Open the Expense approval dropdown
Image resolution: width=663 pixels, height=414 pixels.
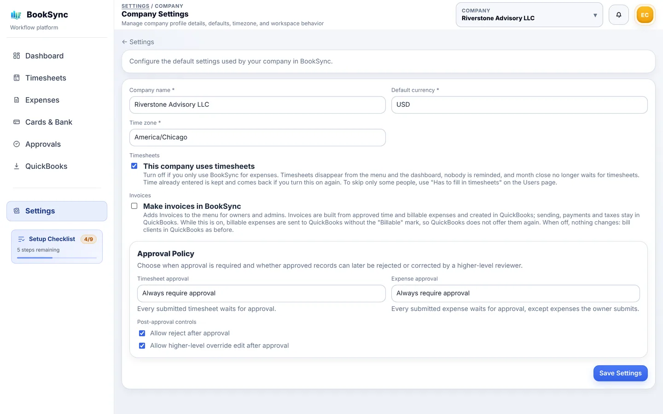coord(515,293)
